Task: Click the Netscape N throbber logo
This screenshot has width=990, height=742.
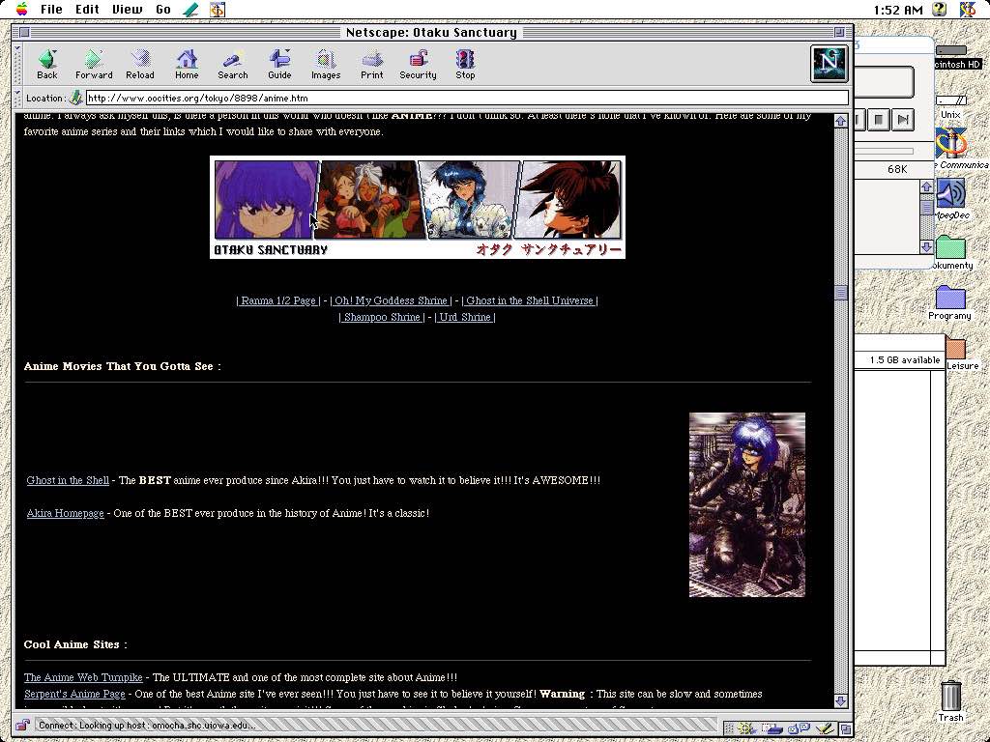Action: pyautogui.click(x=829, y=64)
